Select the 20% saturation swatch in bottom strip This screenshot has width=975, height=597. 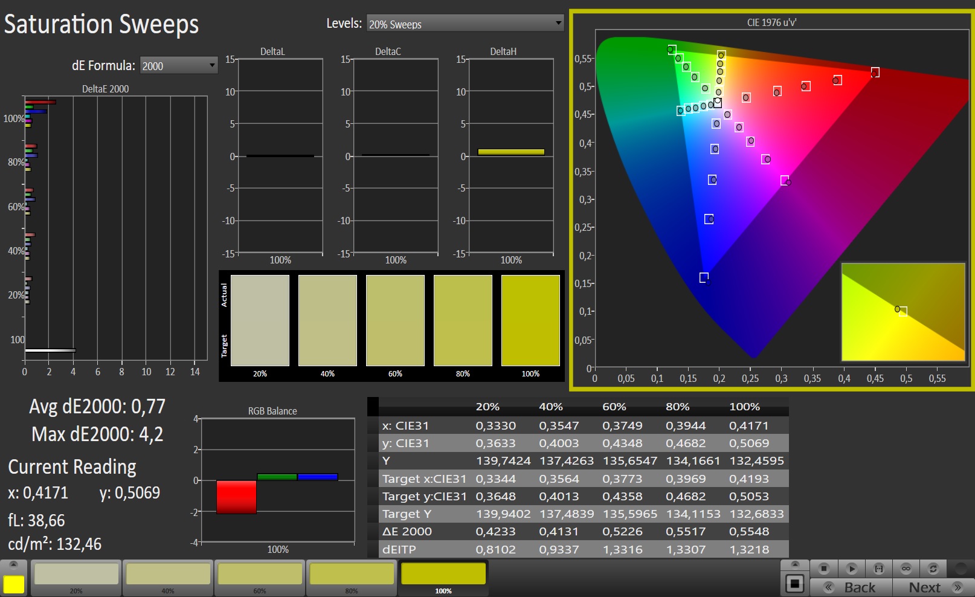[x=76, y=575]
